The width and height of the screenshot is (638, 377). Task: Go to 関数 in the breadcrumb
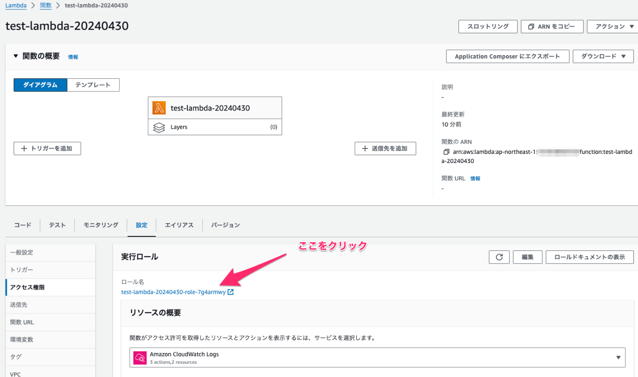[x=46, y=5]
